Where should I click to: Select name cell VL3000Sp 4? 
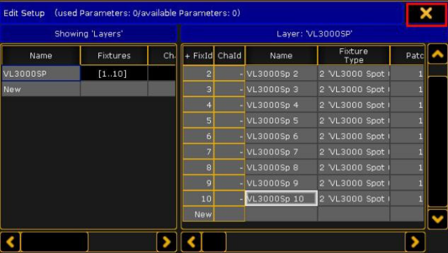[281, 105]
